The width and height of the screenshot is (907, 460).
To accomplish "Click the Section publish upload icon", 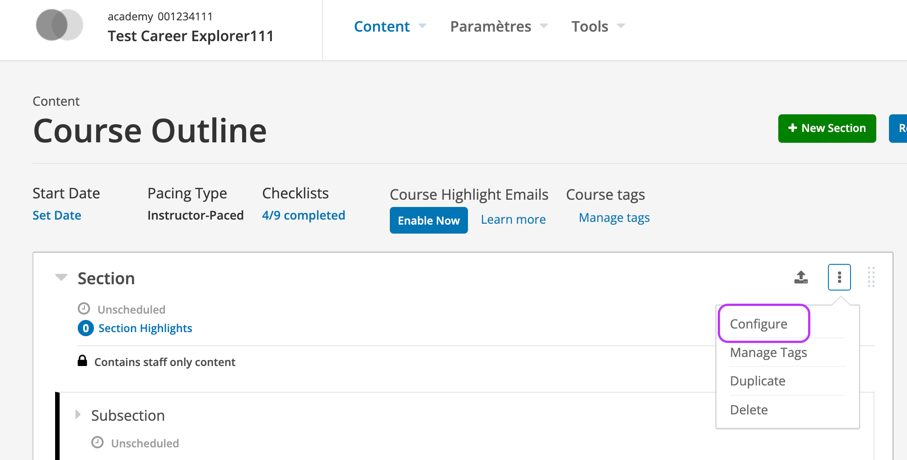I will point(801,277).
